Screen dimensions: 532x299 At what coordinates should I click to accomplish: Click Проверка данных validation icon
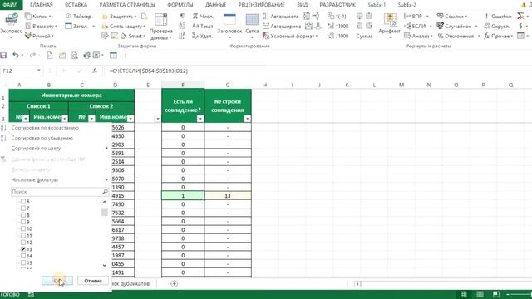click(x=160, y=20)
